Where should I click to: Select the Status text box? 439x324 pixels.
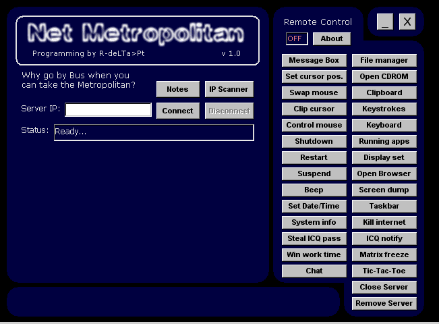[154, 132]
